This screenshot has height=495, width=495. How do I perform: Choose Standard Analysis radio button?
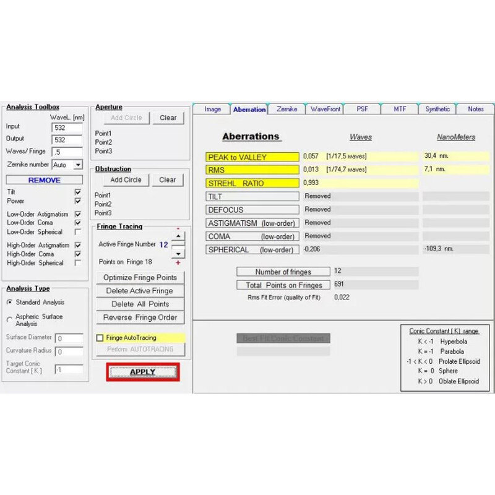tap(9, 303)
